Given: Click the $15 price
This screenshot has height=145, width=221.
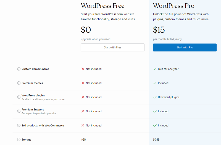Looking at the screenshot, I should coord(159,30).
